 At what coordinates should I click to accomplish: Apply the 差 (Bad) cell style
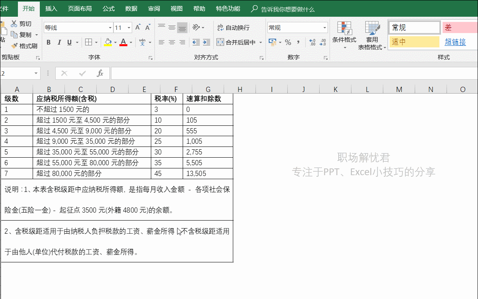pyautogui.click(x=460, y=27)
